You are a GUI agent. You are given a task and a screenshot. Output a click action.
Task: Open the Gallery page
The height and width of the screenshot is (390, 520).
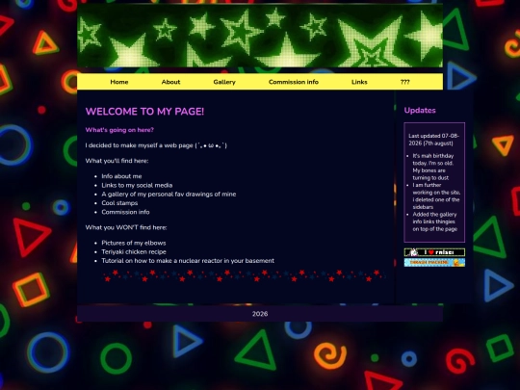[x=224, y=82]
